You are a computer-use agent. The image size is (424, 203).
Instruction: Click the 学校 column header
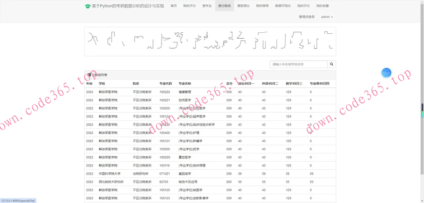pos(101,84)
